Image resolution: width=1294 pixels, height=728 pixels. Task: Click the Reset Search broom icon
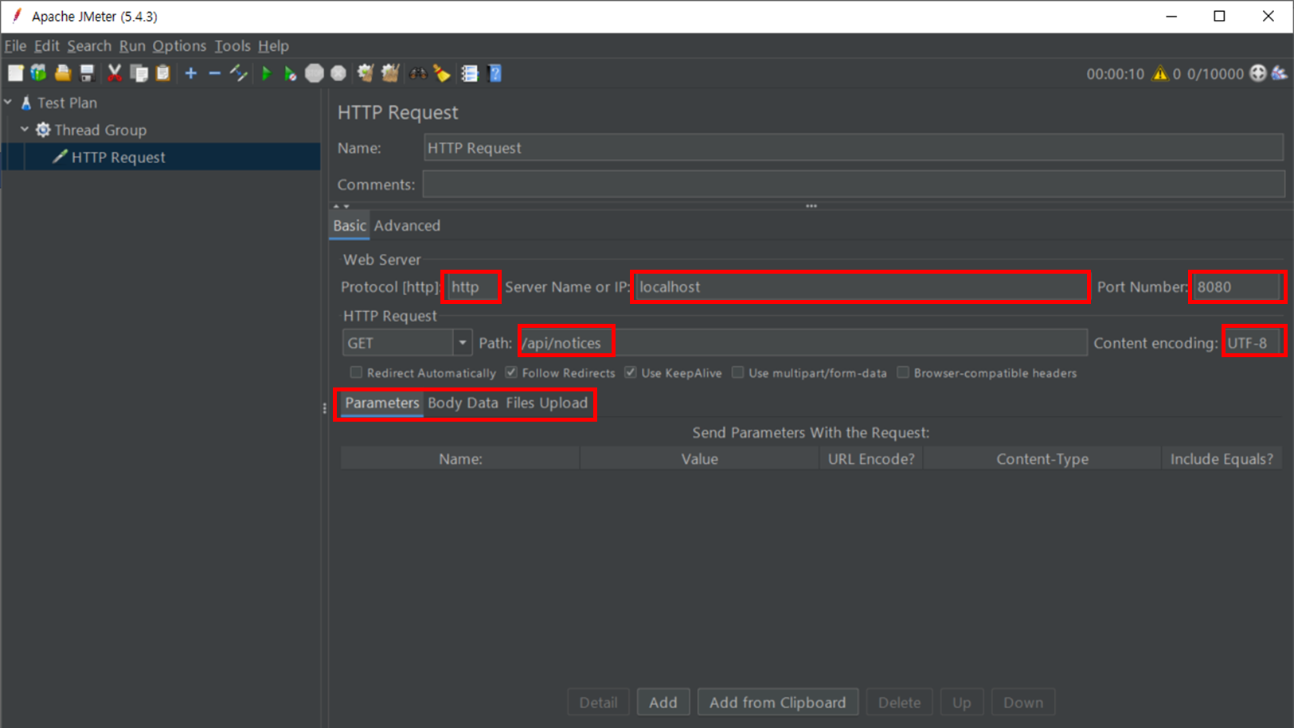(x=442, y=74)
